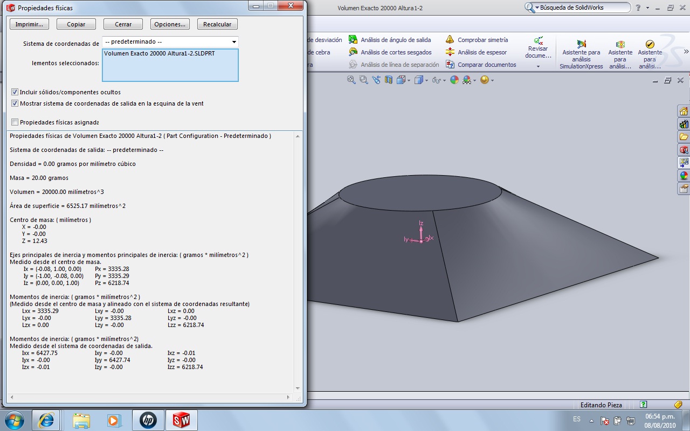This screenshot has width=690, height=431.
Task: Click the Imprimir button
Action: [29, 24]
